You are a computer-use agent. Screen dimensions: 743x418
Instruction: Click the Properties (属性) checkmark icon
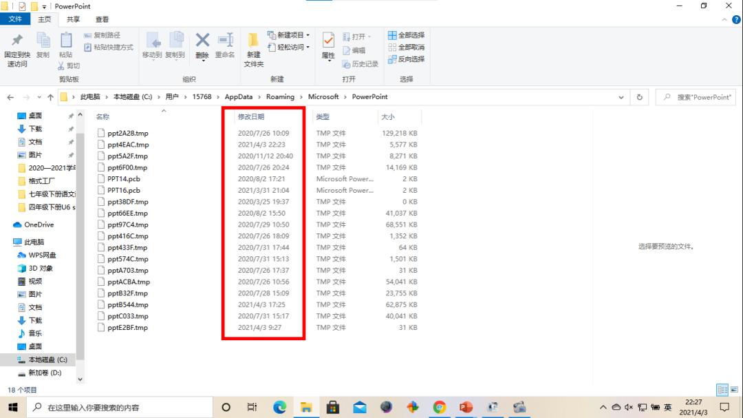tap(328, 41)
